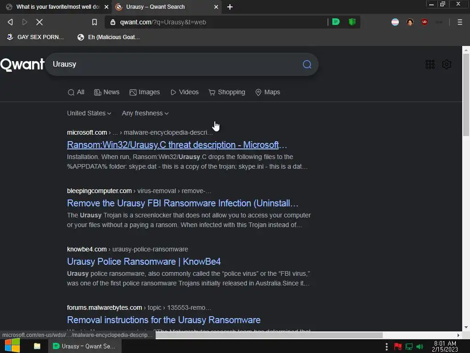Close the 'What is your favorite' tab

pos(106,7)
